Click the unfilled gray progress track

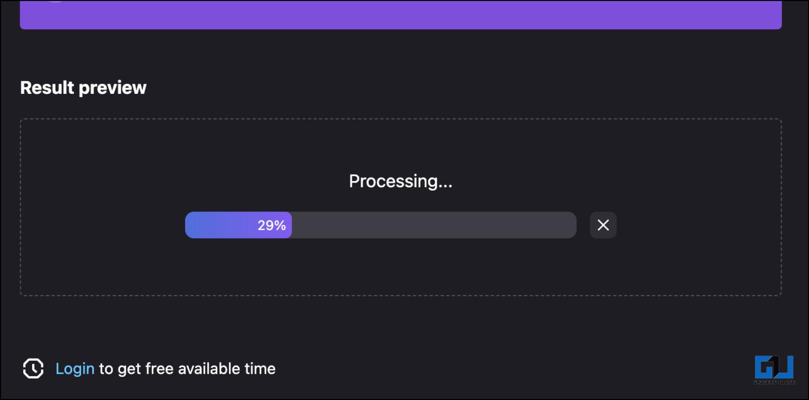click(434, 225)
